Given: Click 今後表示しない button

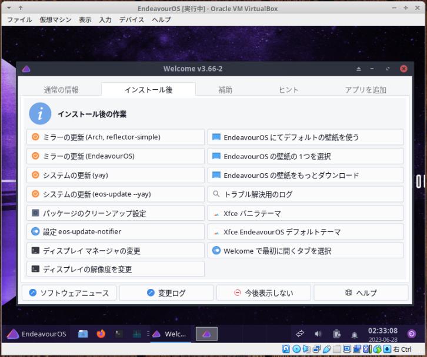Looking at the screenshot, I should point(263,292).
